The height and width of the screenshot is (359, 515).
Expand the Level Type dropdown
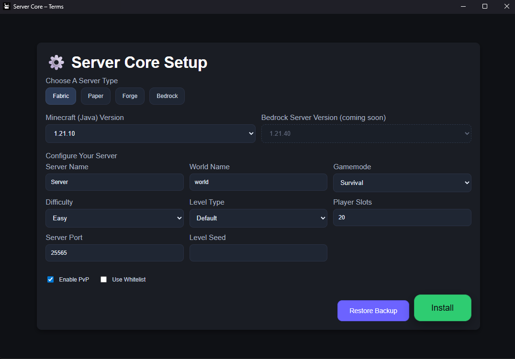[258, 218]
